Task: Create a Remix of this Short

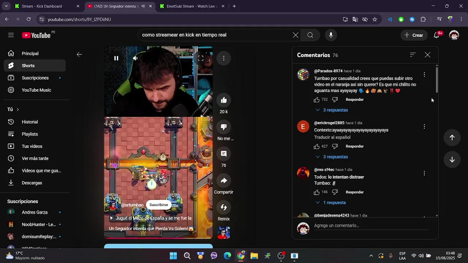Action: tap(224, 207)
